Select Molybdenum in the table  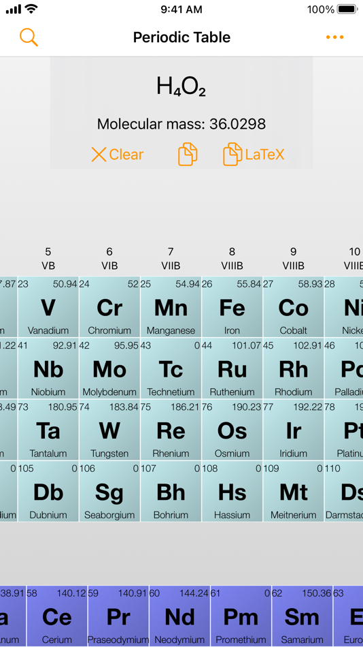tap(109, 368)
